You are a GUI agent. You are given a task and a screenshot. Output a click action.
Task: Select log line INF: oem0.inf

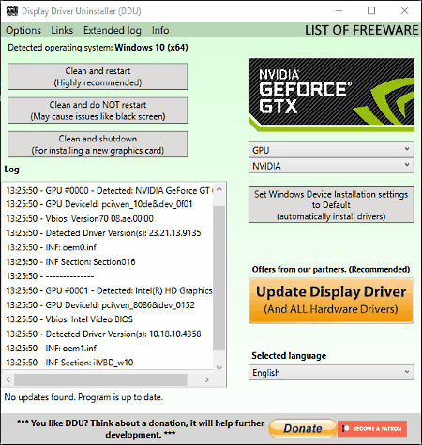(52, 247)
